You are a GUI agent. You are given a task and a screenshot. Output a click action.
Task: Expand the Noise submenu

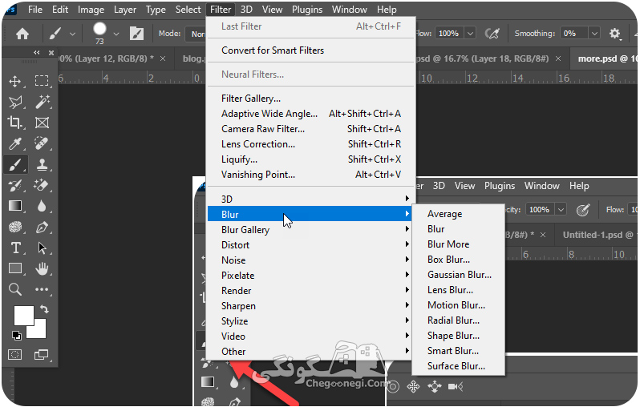click(x=310, y=260)
